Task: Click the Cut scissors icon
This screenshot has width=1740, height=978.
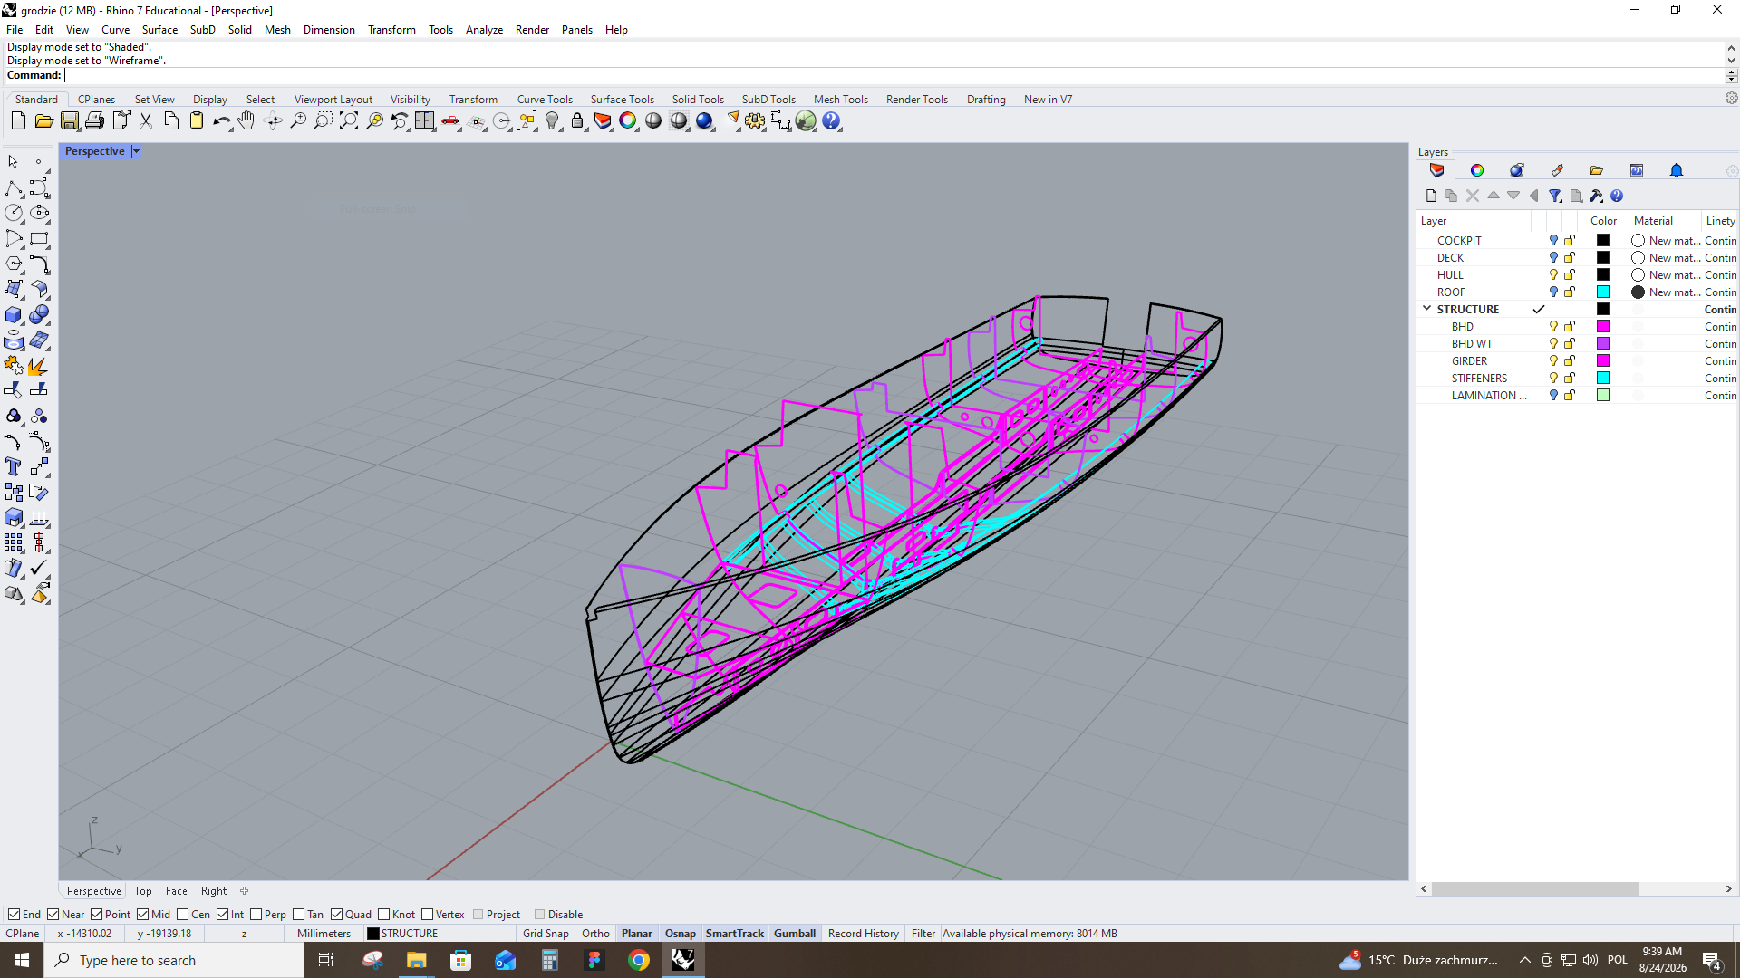Action: click(x=146, y=121)
